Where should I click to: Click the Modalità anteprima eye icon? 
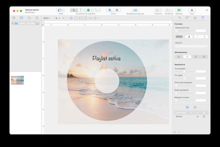coord(135,10)
